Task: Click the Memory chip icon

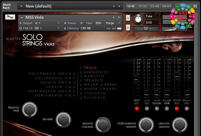Action: coord(65,28)
